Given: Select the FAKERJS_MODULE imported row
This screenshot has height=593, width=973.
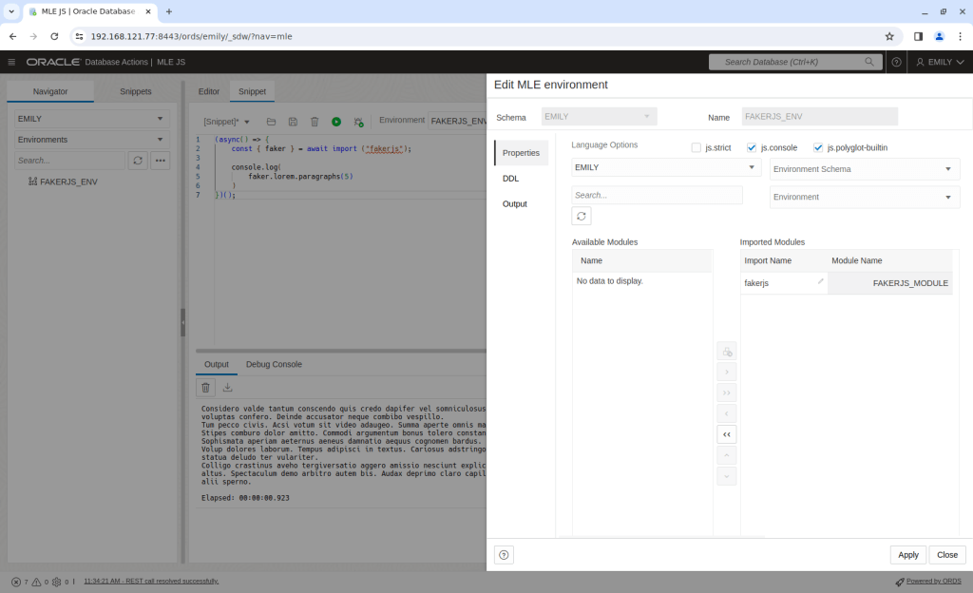Looking at the screenshot, I should (x=889, y=283).
